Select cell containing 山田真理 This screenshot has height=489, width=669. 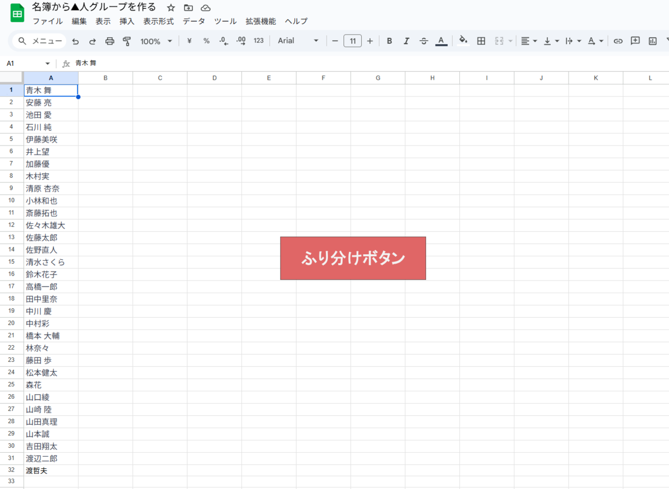pos(51,422)
